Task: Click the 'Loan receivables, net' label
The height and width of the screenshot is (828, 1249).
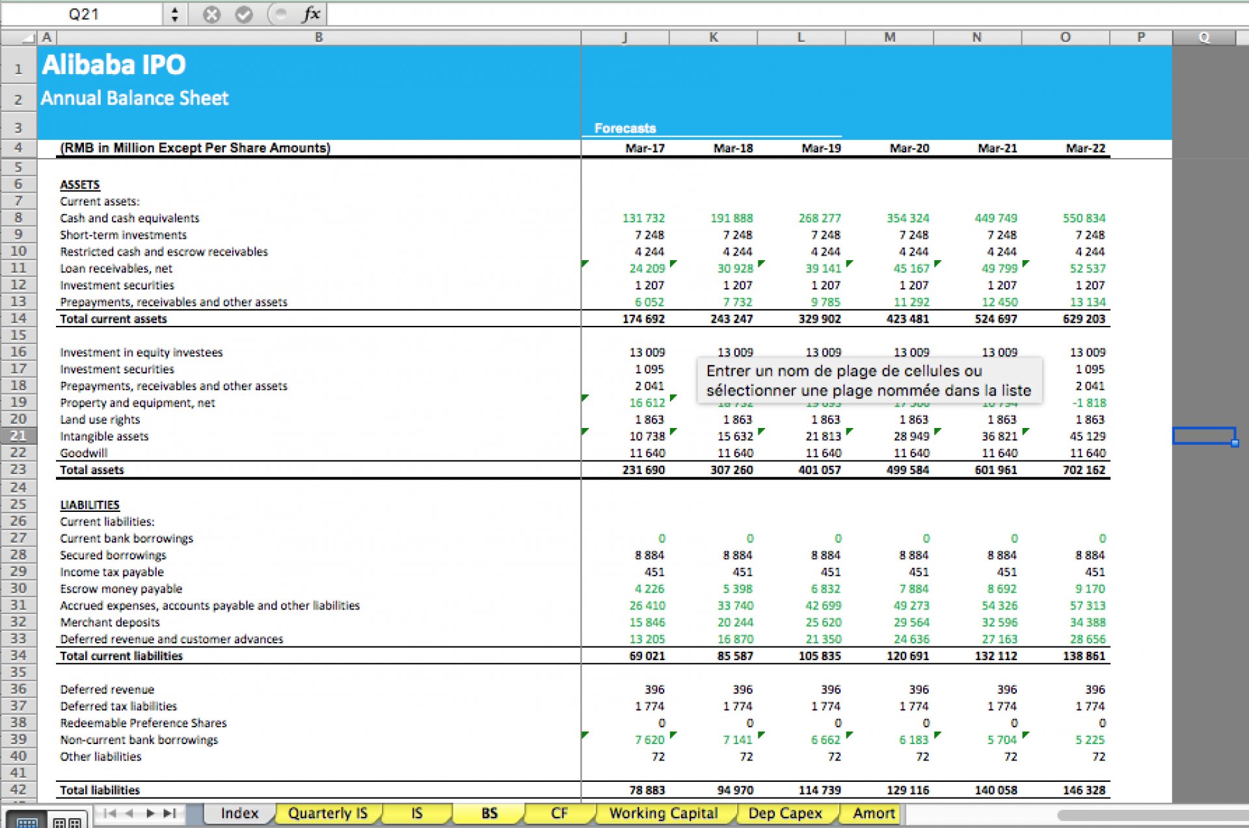Action: [116, 268]
